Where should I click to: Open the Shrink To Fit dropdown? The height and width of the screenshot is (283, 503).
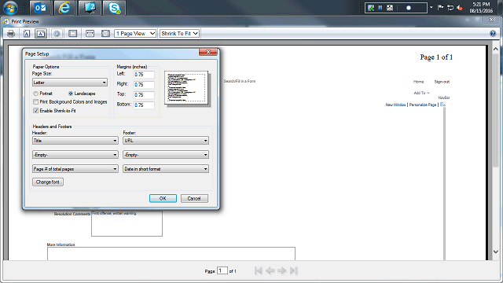pyautogui.click(x=179, y=33)
